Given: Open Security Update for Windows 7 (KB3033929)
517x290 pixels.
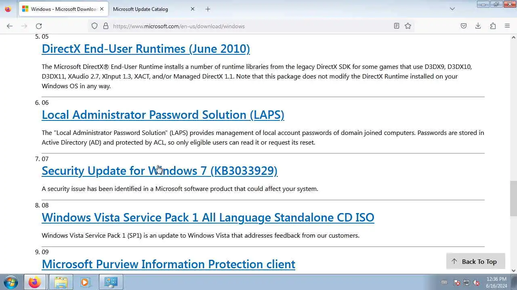Looking at the screenshot, I should tap(160, 171).
